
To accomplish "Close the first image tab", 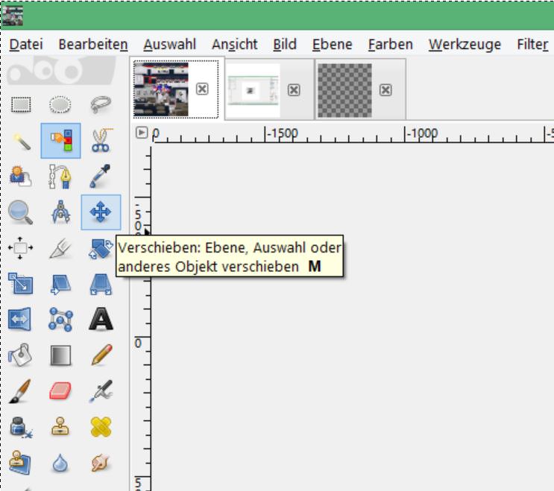I will pyautogui.click(x=202, y=89).
